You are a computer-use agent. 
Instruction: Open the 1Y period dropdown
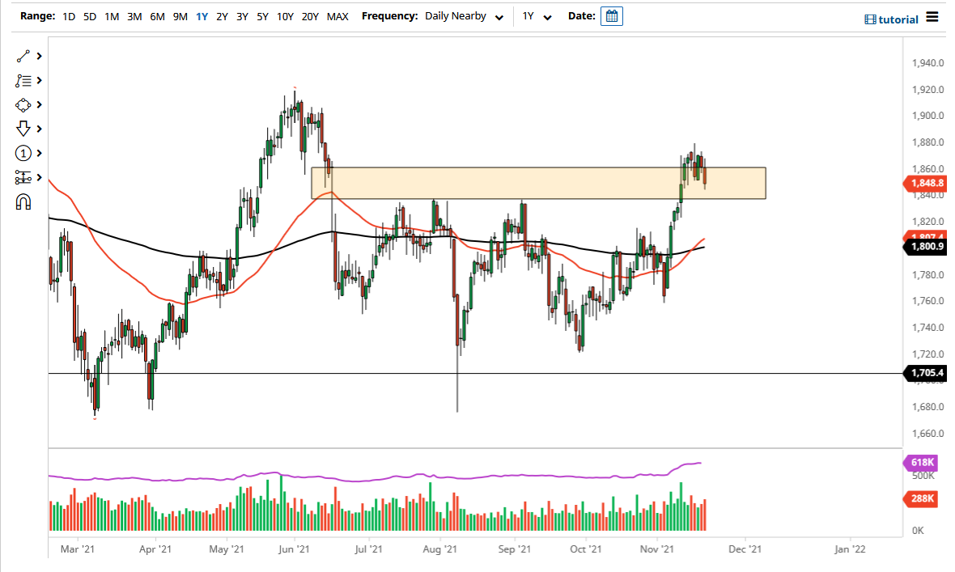click(537, 16)
